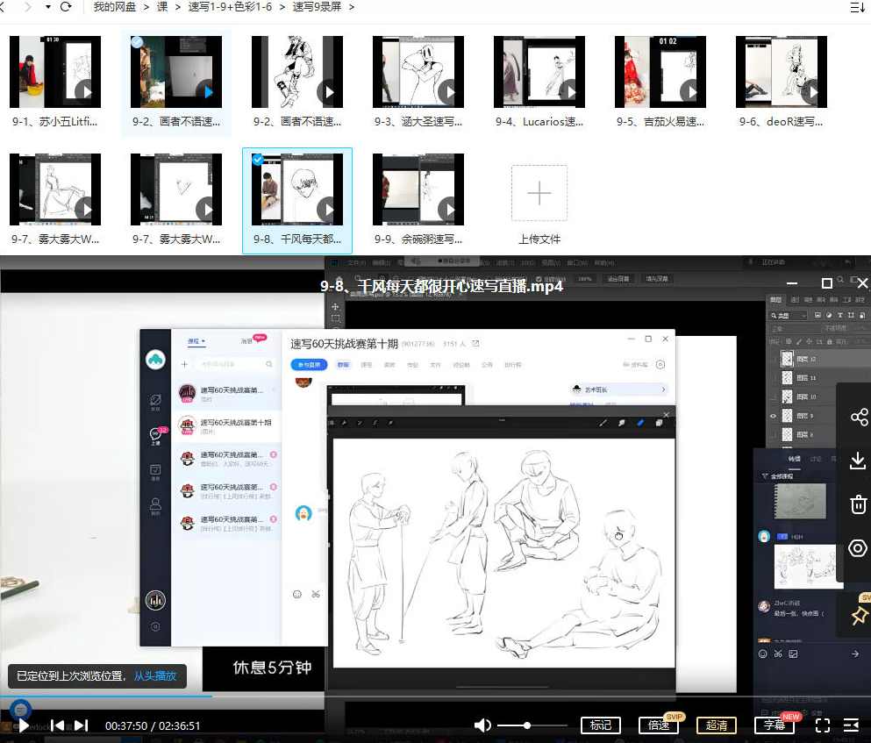Click the 图层 tab in the layers panel
The width and height of the screenshot is (871, 743).
pyautogui.click(x=776, y=299)
